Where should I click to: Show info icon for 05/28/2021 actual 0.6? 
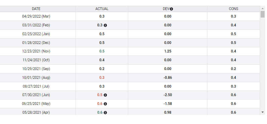(105, 112)
